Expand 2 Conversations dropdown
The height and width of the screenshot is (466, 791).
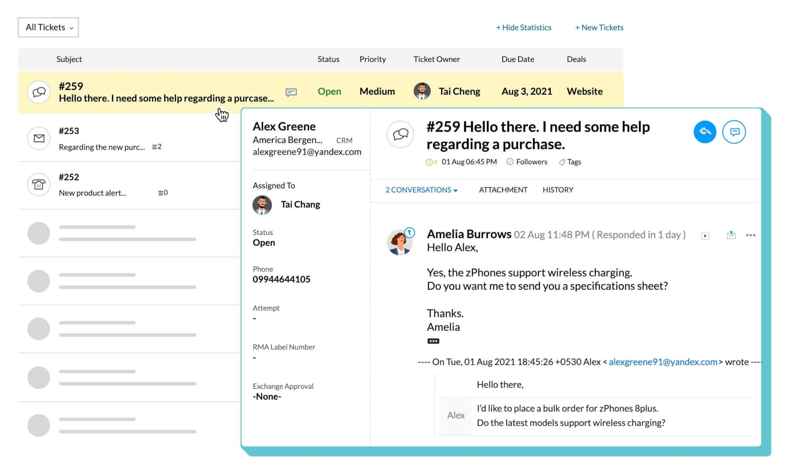click(421, 190)
